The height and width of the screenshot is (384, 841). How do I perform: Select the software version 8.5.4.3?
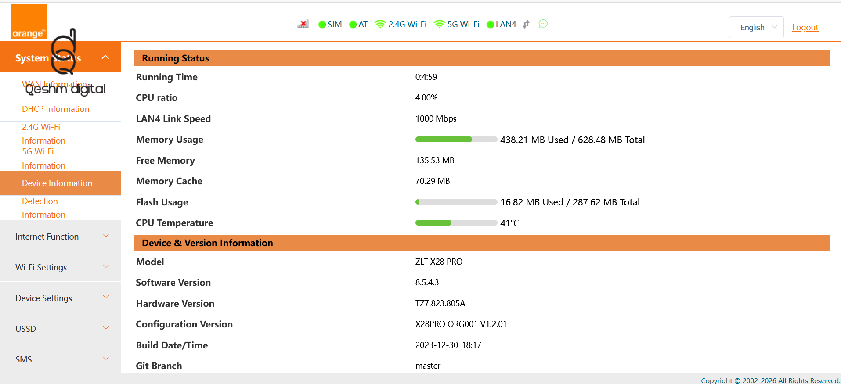pos(427,282)
